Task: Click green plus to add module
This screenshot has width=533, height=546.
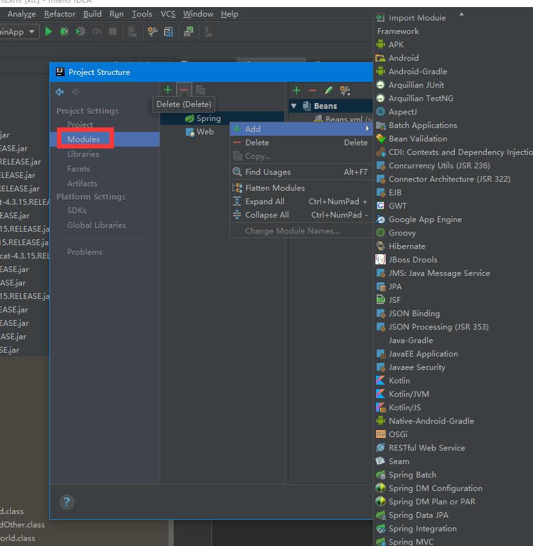Action: point(168,90)
